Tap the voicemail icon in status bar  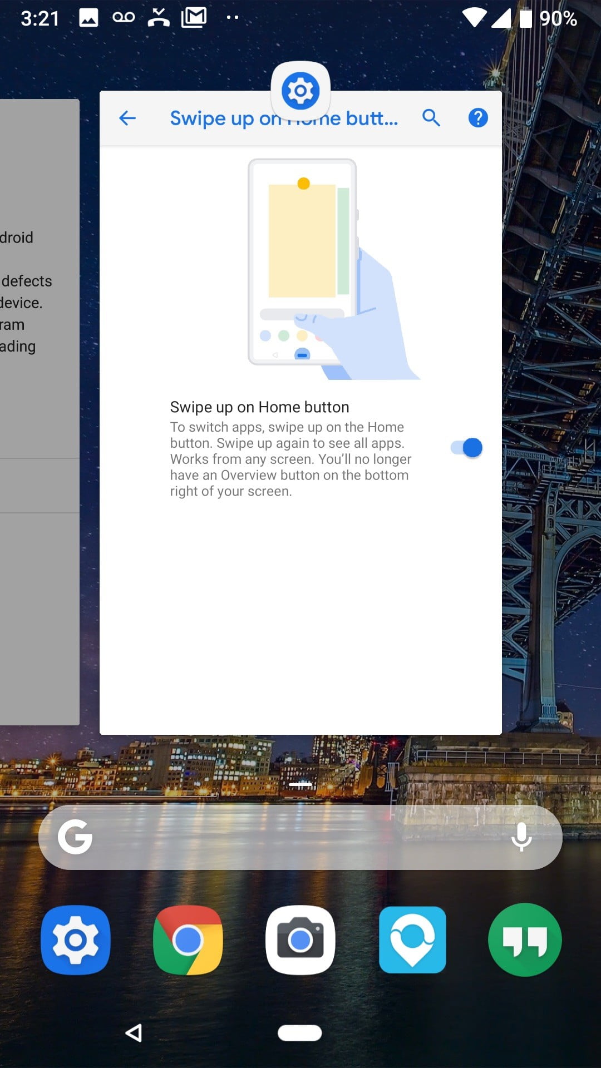click(124, 17)
